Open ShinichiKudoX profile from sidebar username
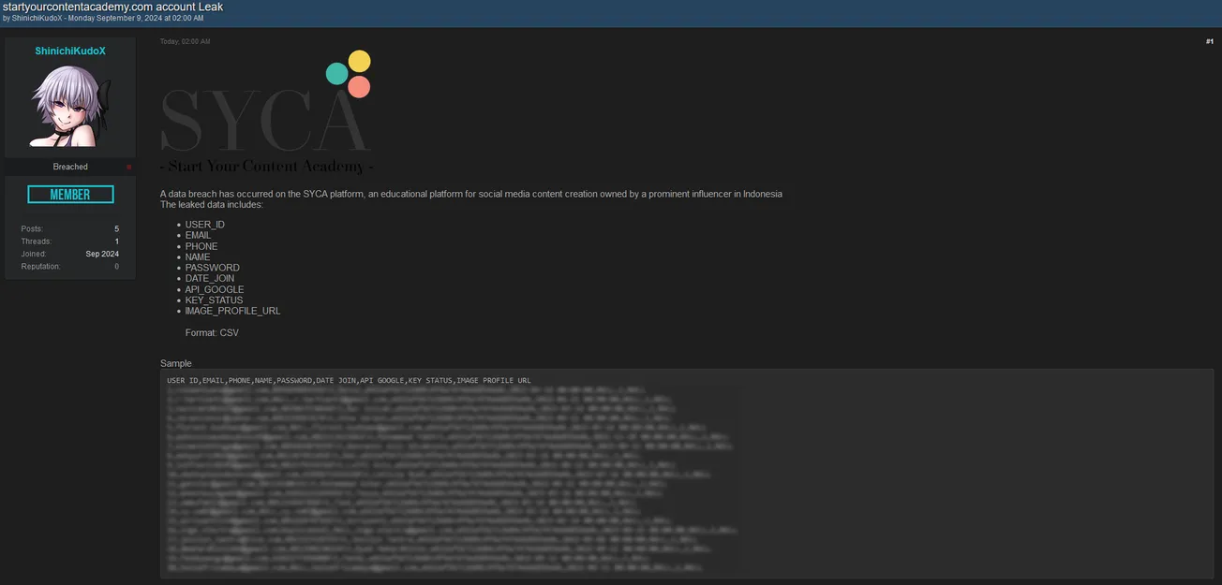This screenshot has width=1222, height=585. [x=70, y=51]
